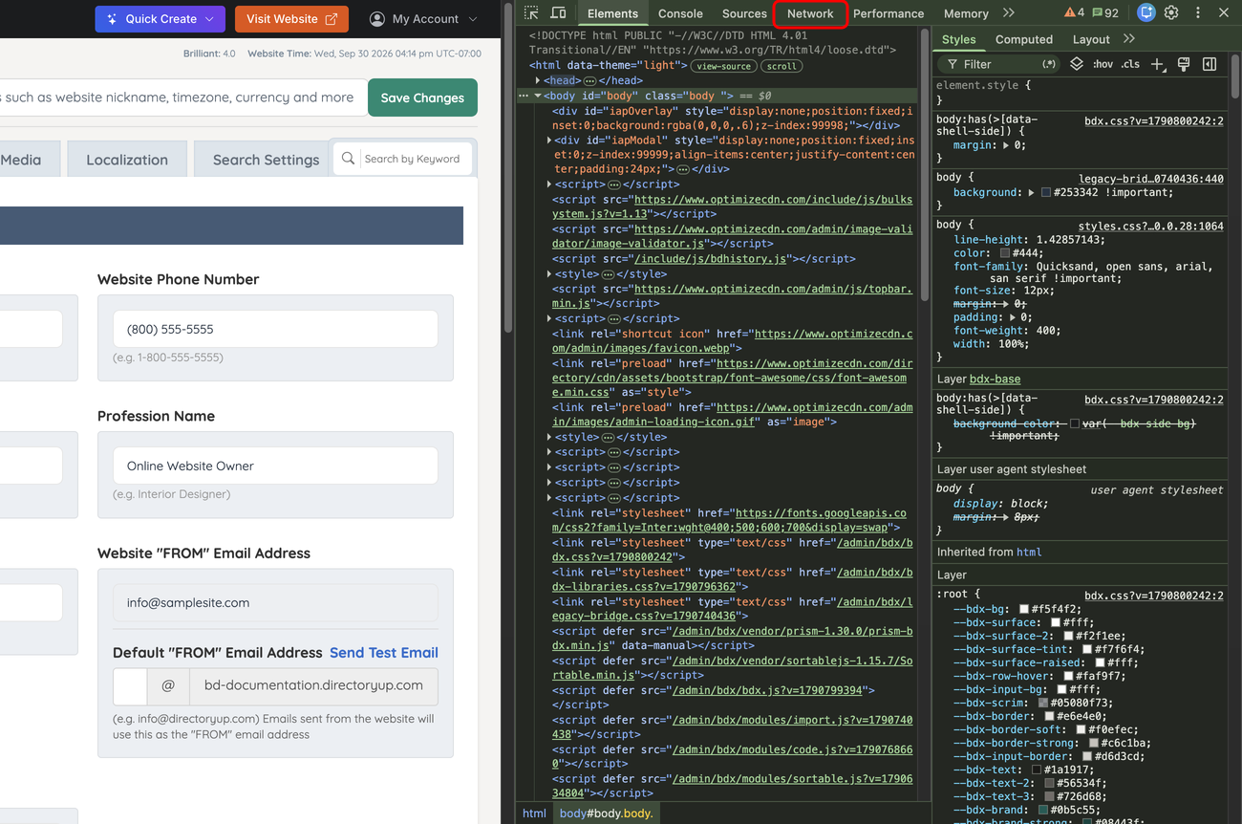The height and width of the screenshot is (824, 1242).
Task: Open the Network panel tab
Action: (810, 13)
